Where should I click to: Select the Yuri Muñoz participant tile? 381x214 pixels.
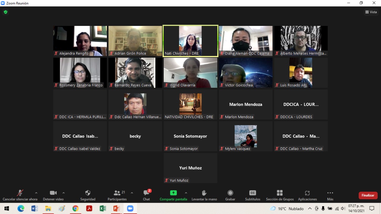click(x=190, y=168)
